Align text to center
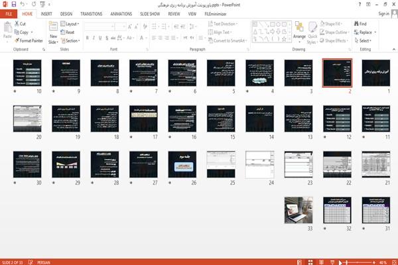 161,38
